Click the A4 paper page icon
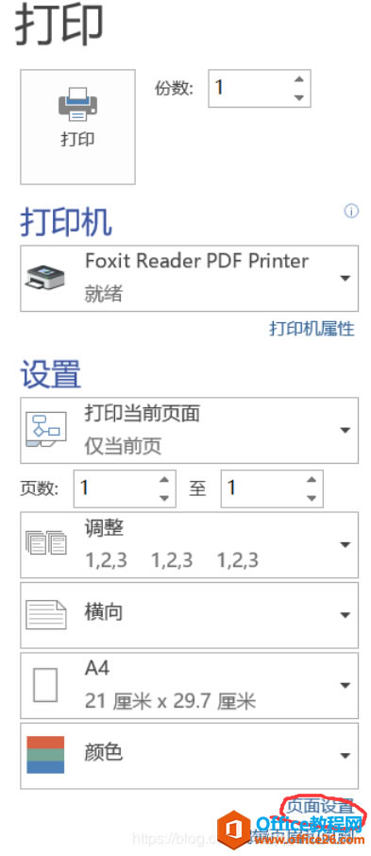The image size is (371, 856). (x=45, y=685)
